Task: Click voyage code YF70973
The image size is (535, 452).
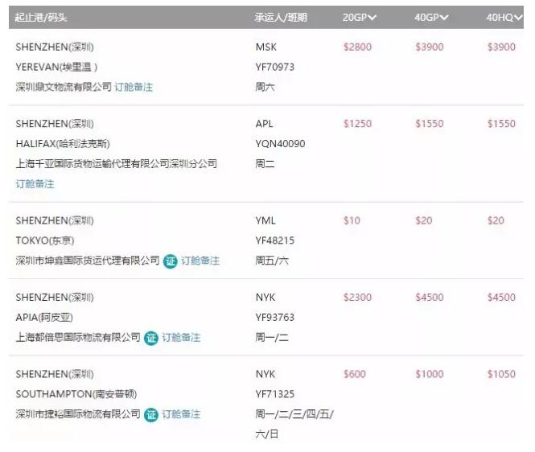Action: click(275, 68)
